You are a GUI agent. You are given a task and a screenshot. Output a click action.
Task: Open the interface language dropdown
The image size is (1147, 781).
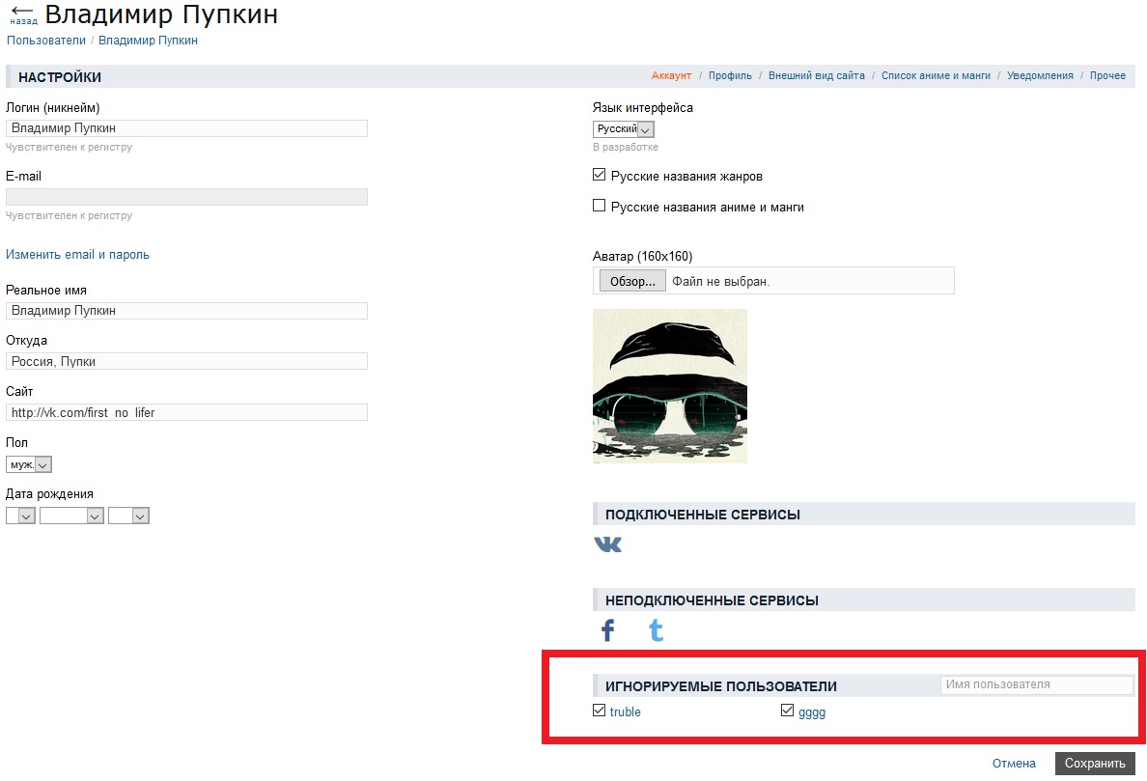[x=624, y=129]
